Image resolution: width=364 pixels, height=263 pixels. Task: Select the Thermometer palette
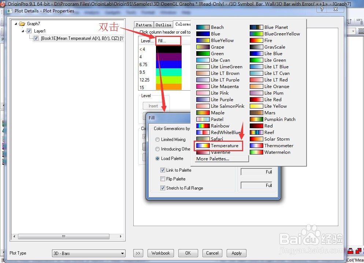pyautogui.click(x=271, y=146)
